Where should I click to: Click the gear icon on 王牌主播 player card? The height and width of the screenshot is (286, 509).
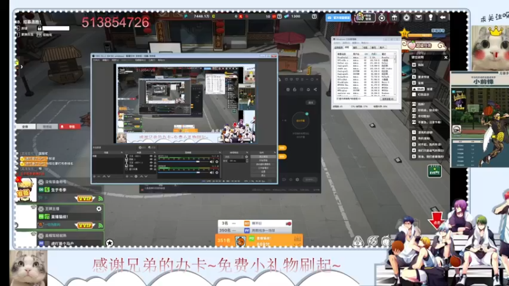point(99,209)
